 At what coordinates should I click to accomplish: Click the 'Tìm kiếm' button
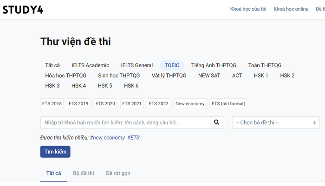[x=55, y=152]
